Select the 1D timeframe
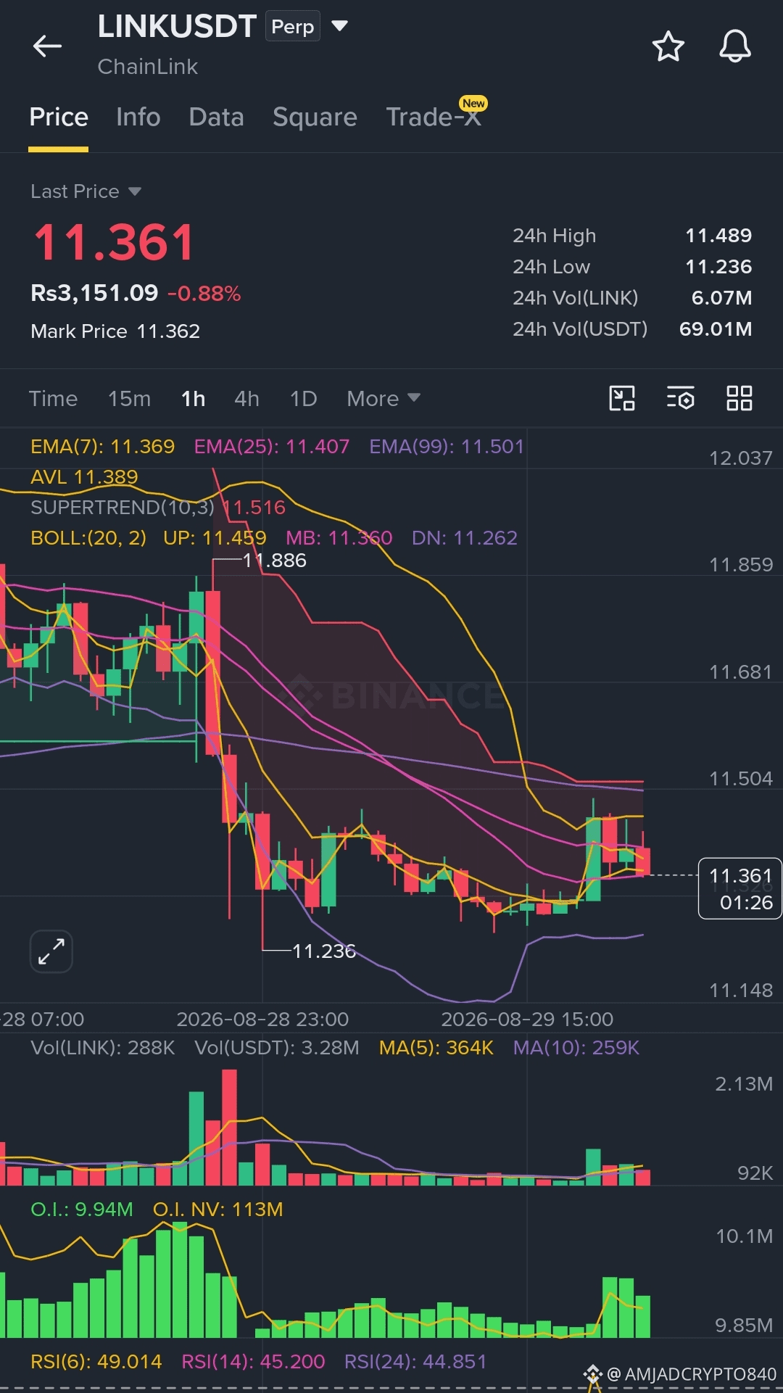The width and height of the screenshot is (783, 1393). click(303, 398)
